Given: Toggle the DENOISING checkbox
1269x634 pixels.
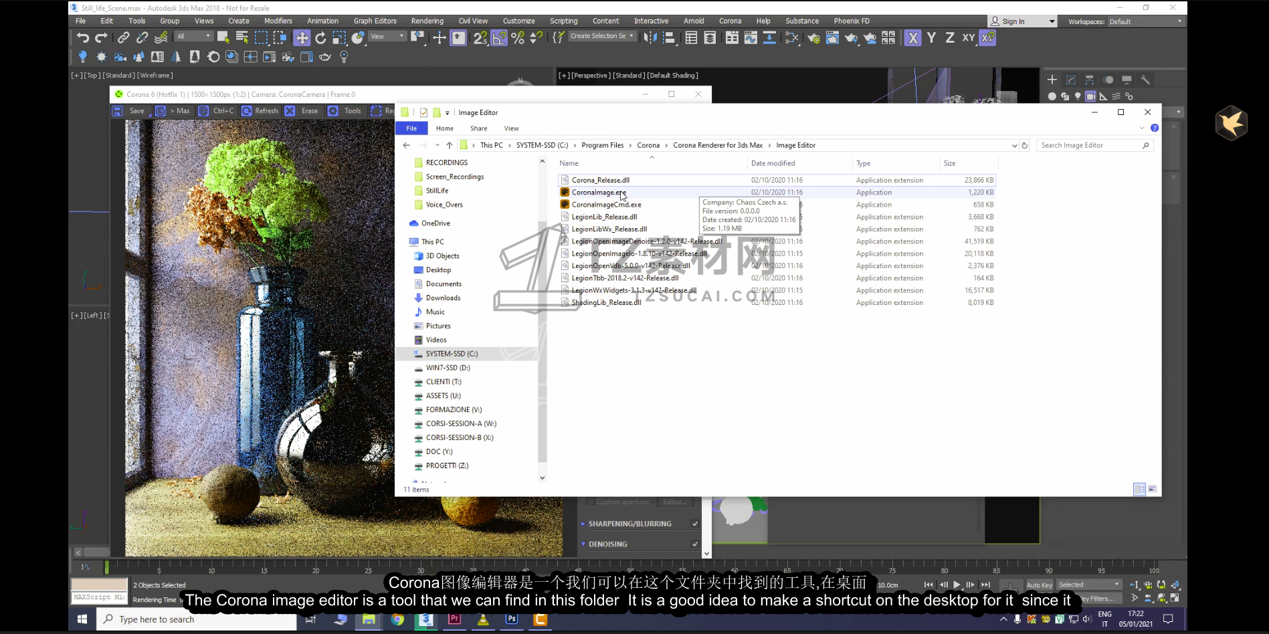Looking at the screenshot, I should pyautogui.click(x=695, y=544).
